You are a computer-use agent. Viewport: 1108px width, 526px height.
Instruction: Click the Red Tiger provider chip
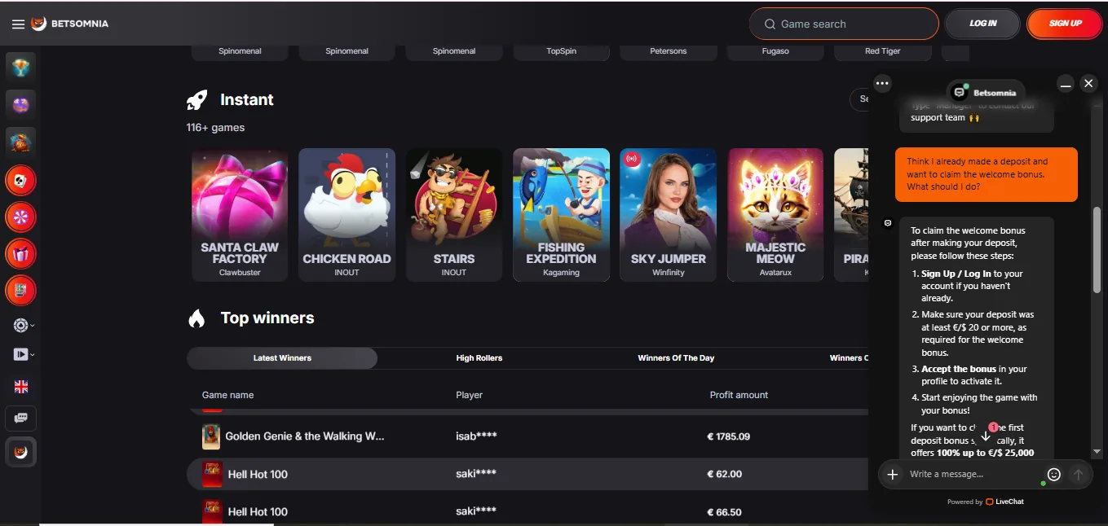click(883, 51)
